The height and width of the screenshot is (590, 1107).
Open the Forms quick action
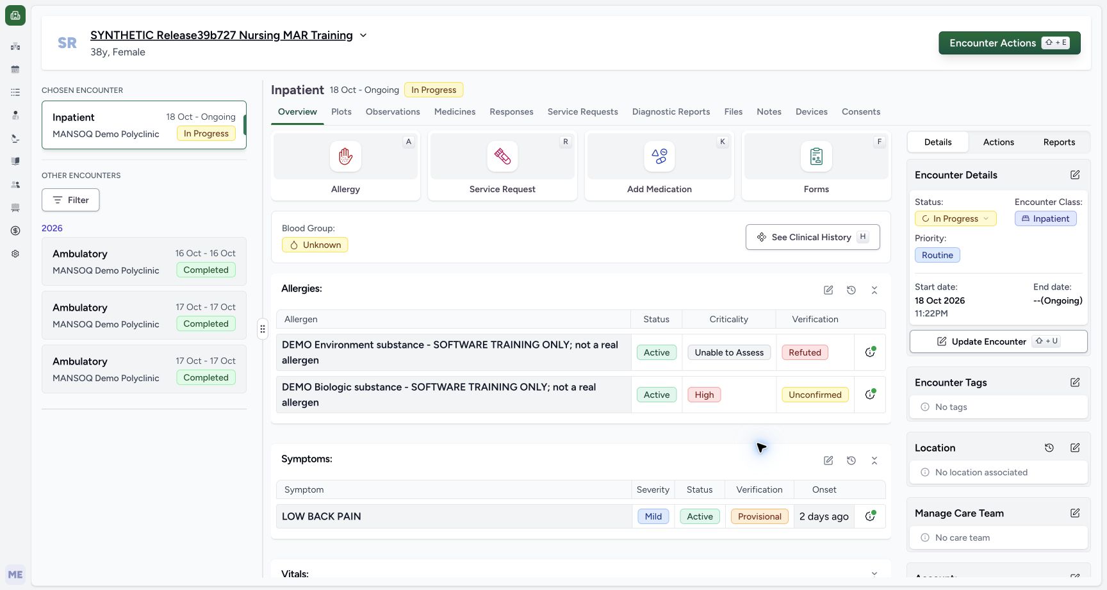point(816,166)
